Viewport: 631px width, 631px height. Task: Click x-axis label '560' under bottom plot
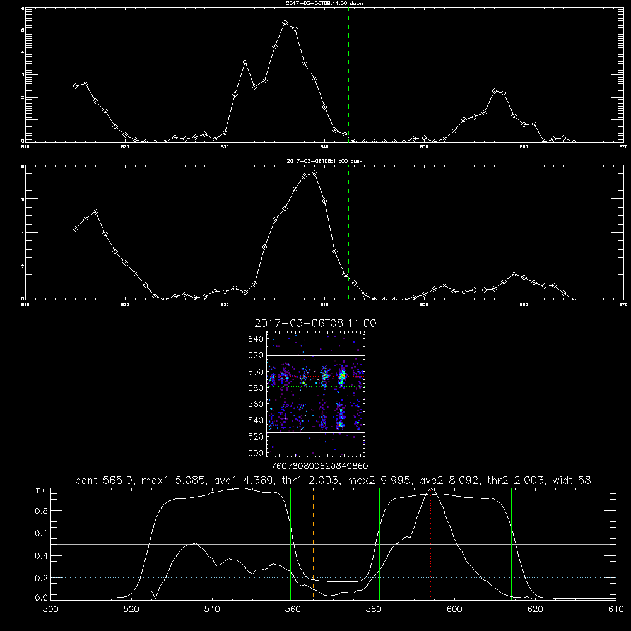pos(293,610)
